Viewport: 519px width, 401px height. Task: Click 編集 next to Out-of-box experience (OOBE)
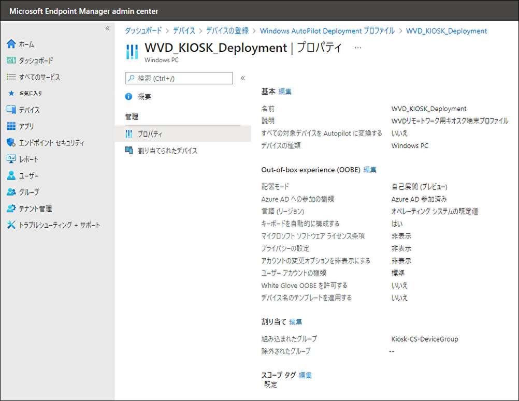370,170
